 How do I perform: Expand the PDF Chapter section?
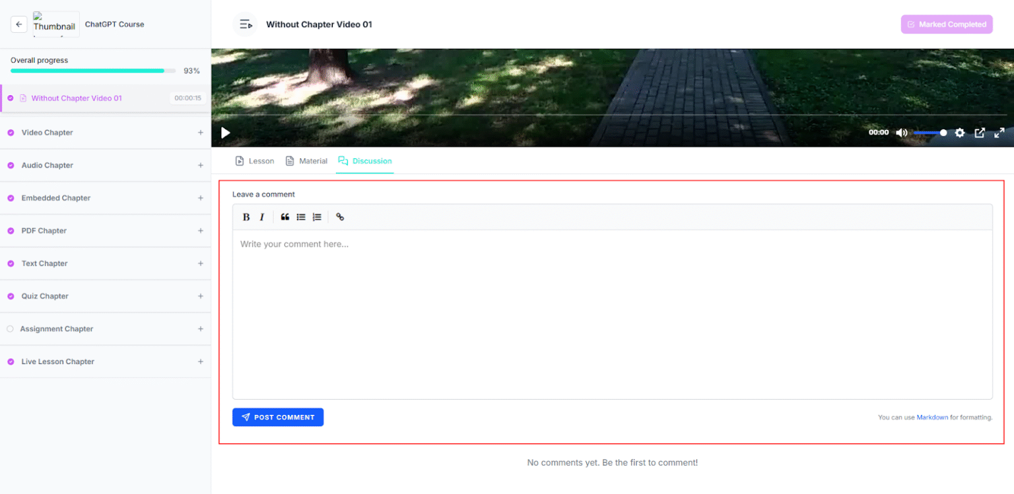(x=200, y=230)
